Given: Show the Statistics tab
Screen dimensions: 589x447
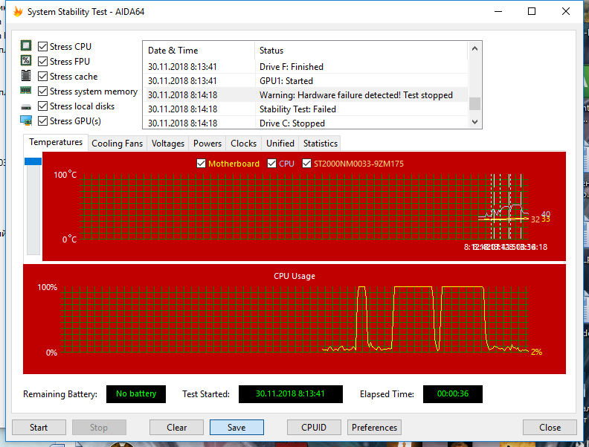Looking at the screenshot, I should tap(321, 144).
